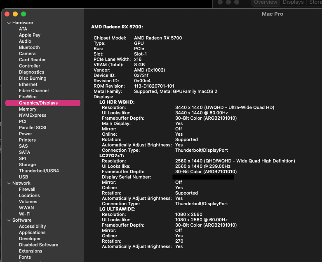The height and width of the screenshot is (262, 322).
Task: Click the LG HDR WQHD display heading
Action: [117, 102]
